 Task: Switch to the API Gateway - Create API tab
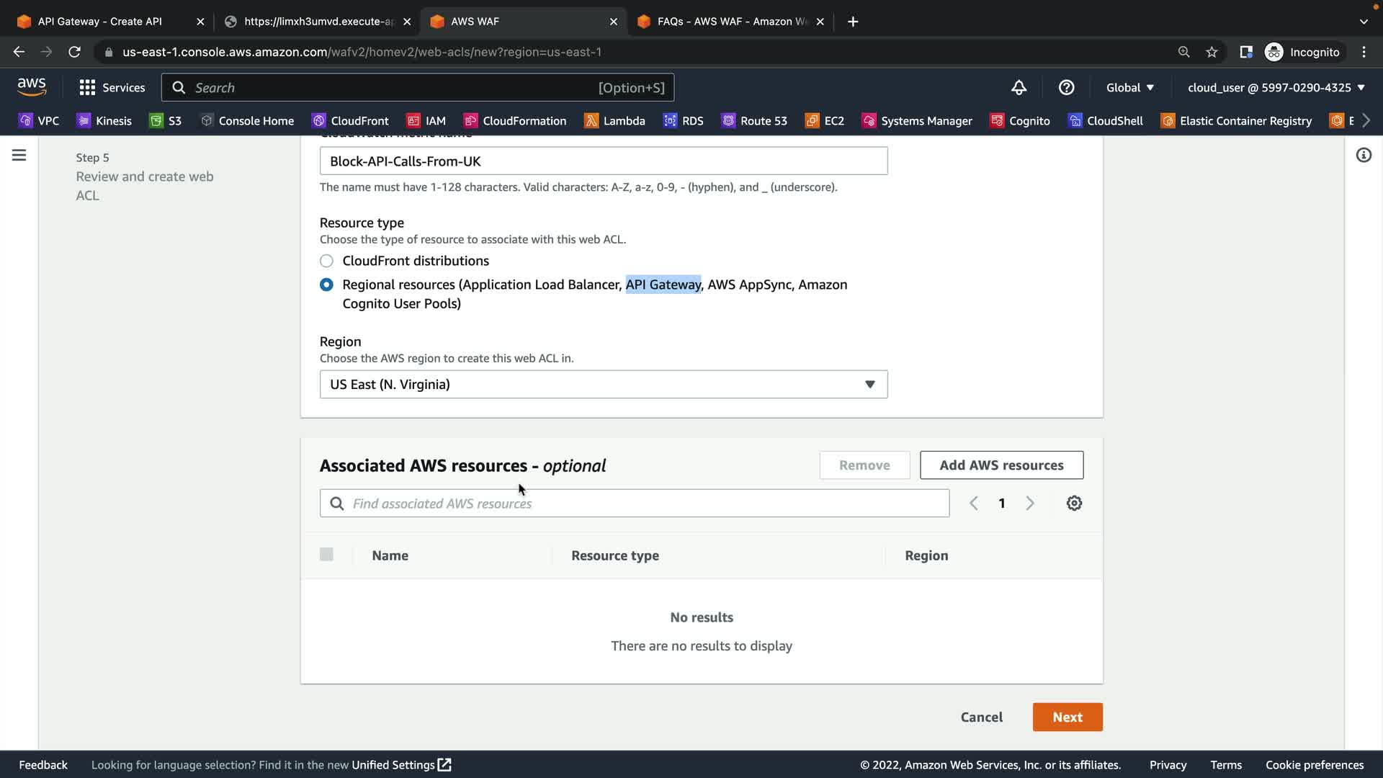coord(99,22)
